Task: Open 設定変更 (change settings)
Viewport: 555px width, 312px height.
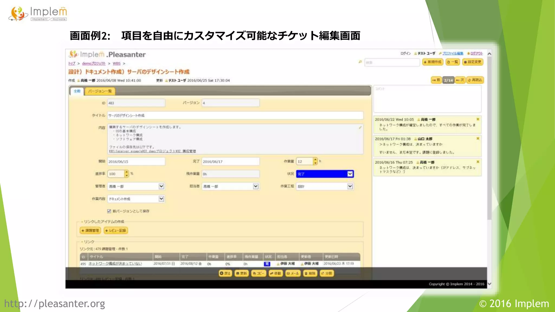Action: [473, 62]
